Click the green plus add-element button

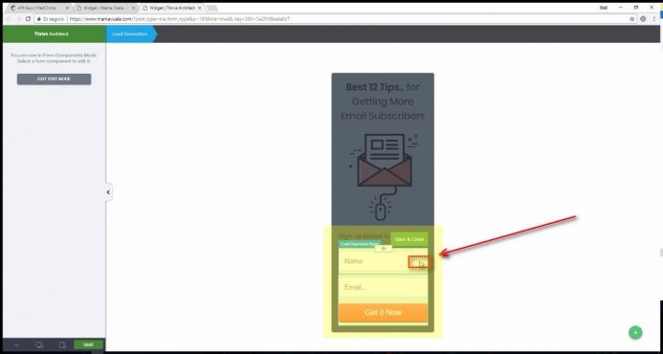click(x=635, y=332)
